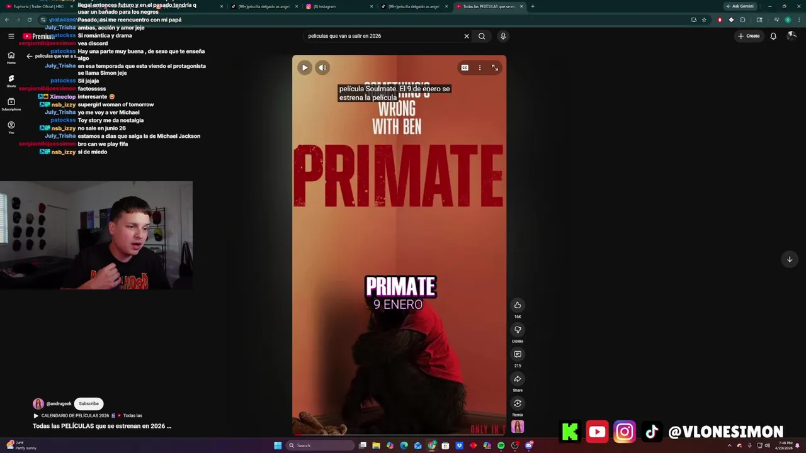Open the Windows Start menu
Viewport: 806px width, 453px height.
[x=277, y=445]
